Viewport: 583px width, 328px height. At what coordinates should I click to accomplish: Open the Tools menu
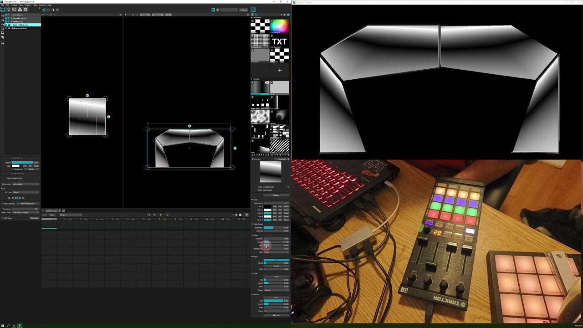(35, 5)
